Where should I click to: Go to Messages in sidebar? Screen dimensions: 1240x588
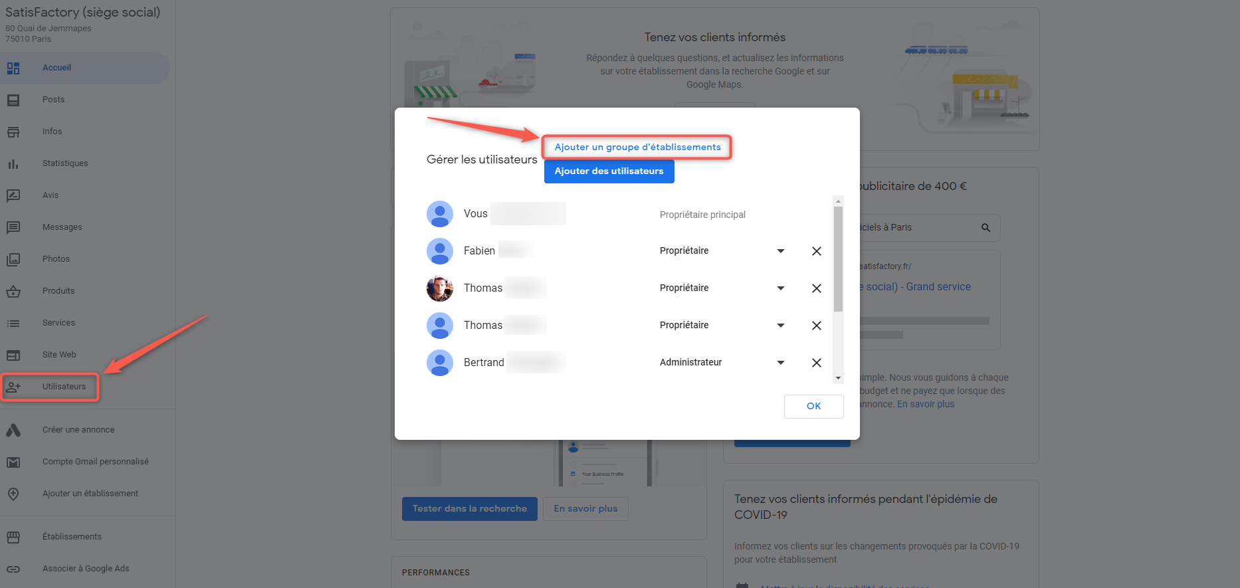coord(62,227)
